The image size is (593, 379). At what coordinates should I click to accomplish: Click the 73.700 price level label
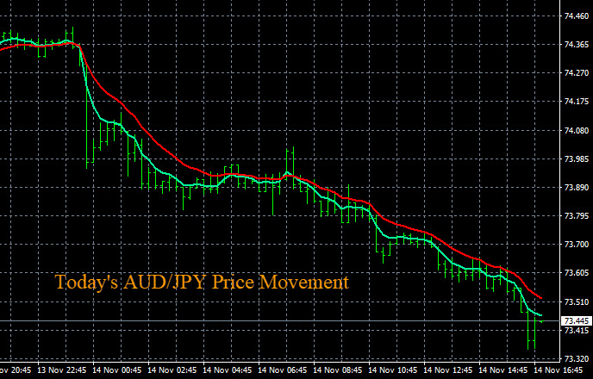tap(575, 245)
